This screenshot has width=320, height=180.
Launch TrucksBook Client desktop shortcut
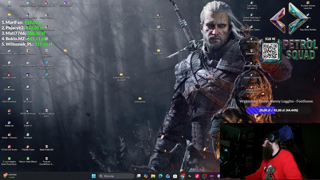click(x=28, y=4)
